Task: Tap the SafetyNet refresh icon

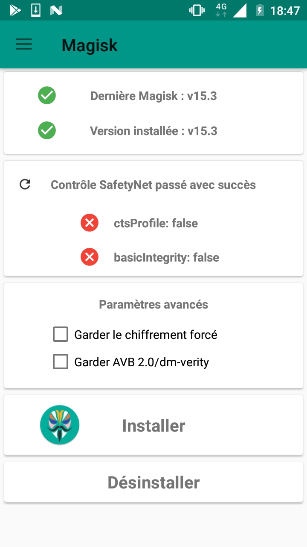Action: tap(25, 185)
